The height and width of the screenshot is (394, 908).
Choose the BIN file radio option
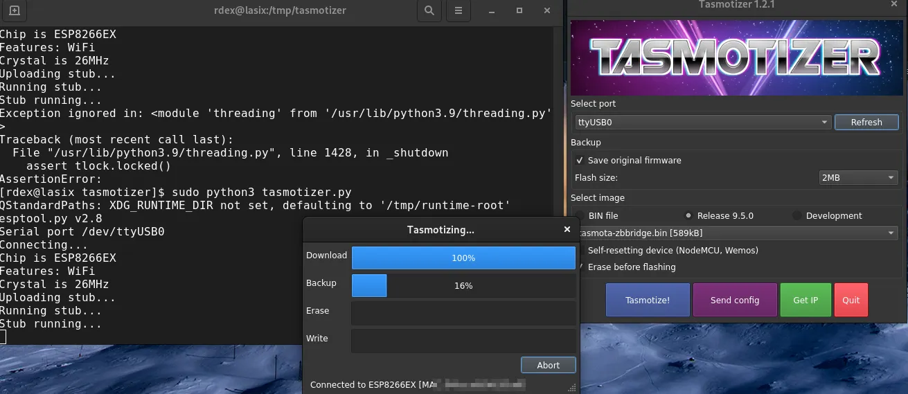point(580,215)
